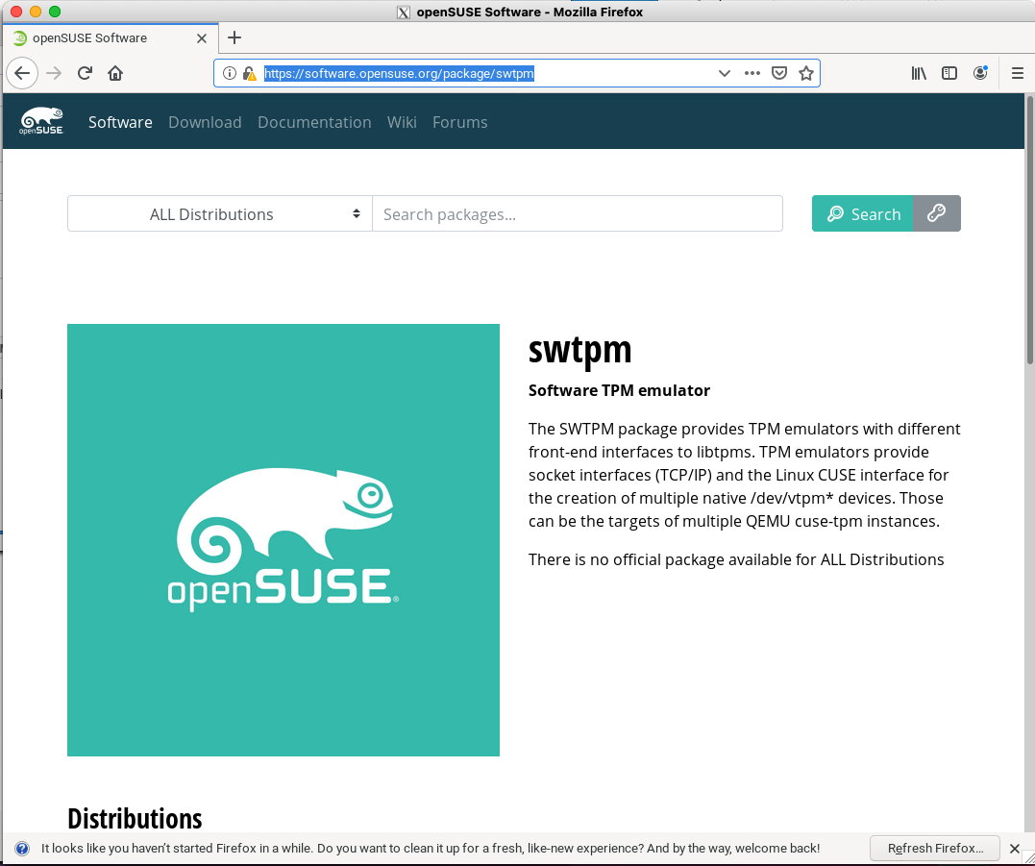
Task: Open the Documentation nav item
Action: [x=314, y=122]
